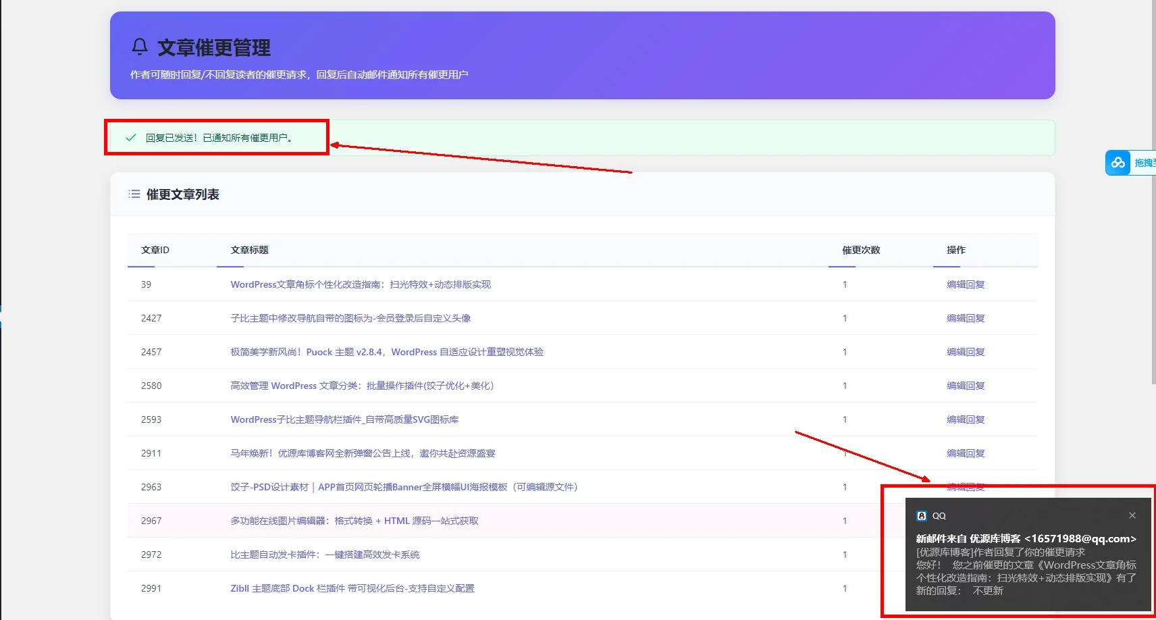Click the QQ penguin icon in the notification
Screen dimensions: 1156x620
click(x=922, y=515)
